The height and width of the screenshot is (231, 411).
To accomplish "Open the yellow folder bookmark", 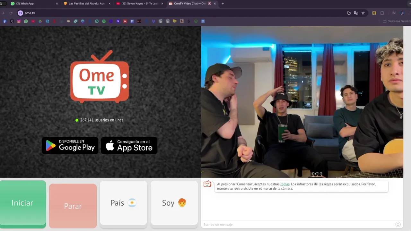I will 174,21.
